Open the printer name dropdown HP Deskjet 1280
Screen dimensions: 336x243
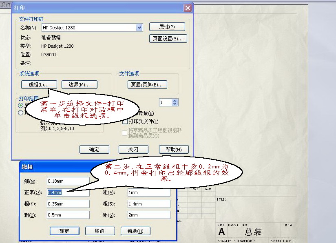pos(139,28)
